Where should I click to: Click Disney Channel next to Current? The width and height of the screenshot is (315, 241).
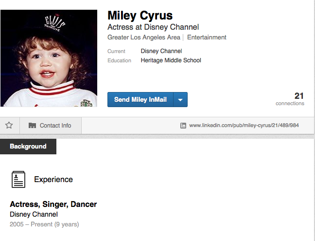click(161, 51)
